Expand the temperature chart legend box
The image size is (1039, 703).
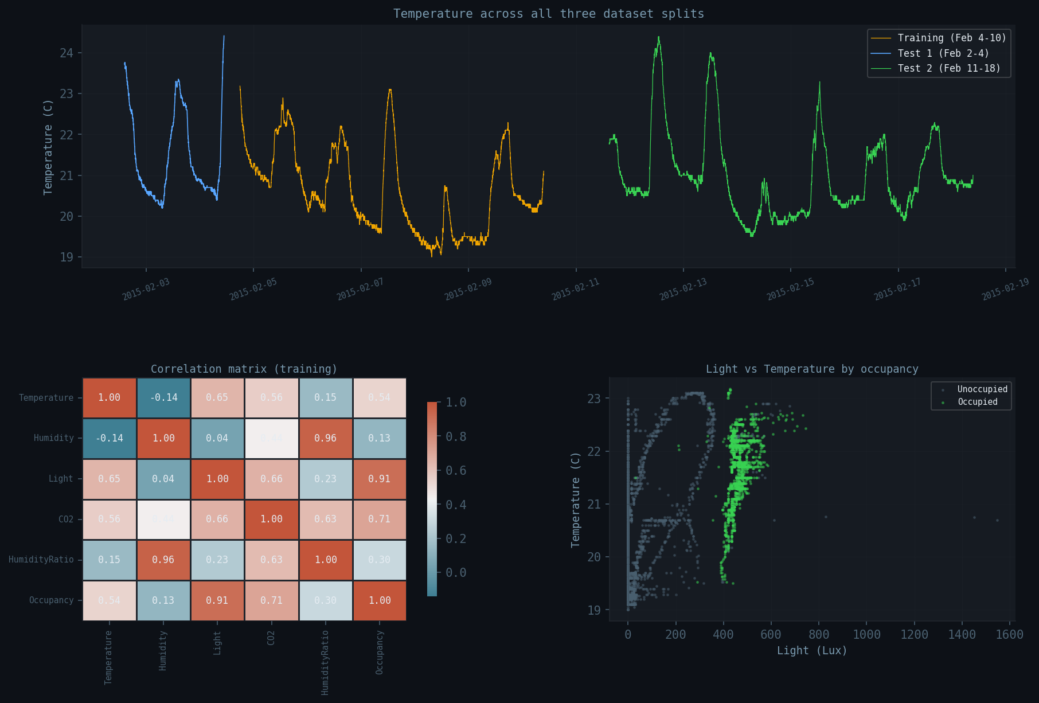point(939,53)
